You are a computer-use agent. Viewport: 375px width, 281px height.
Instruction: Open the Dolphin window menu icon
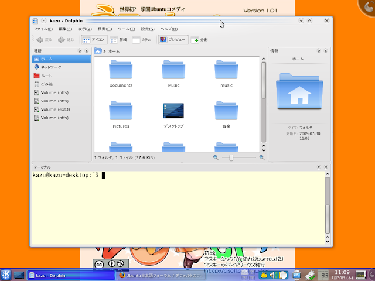point(35,21)
